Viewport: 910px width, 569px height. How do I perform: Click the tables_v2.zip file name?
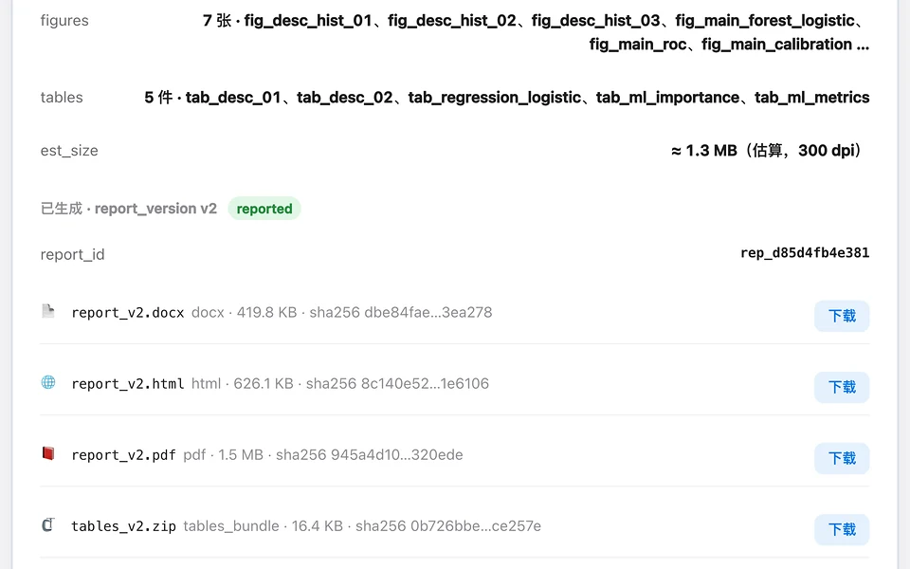coord(123,526)
